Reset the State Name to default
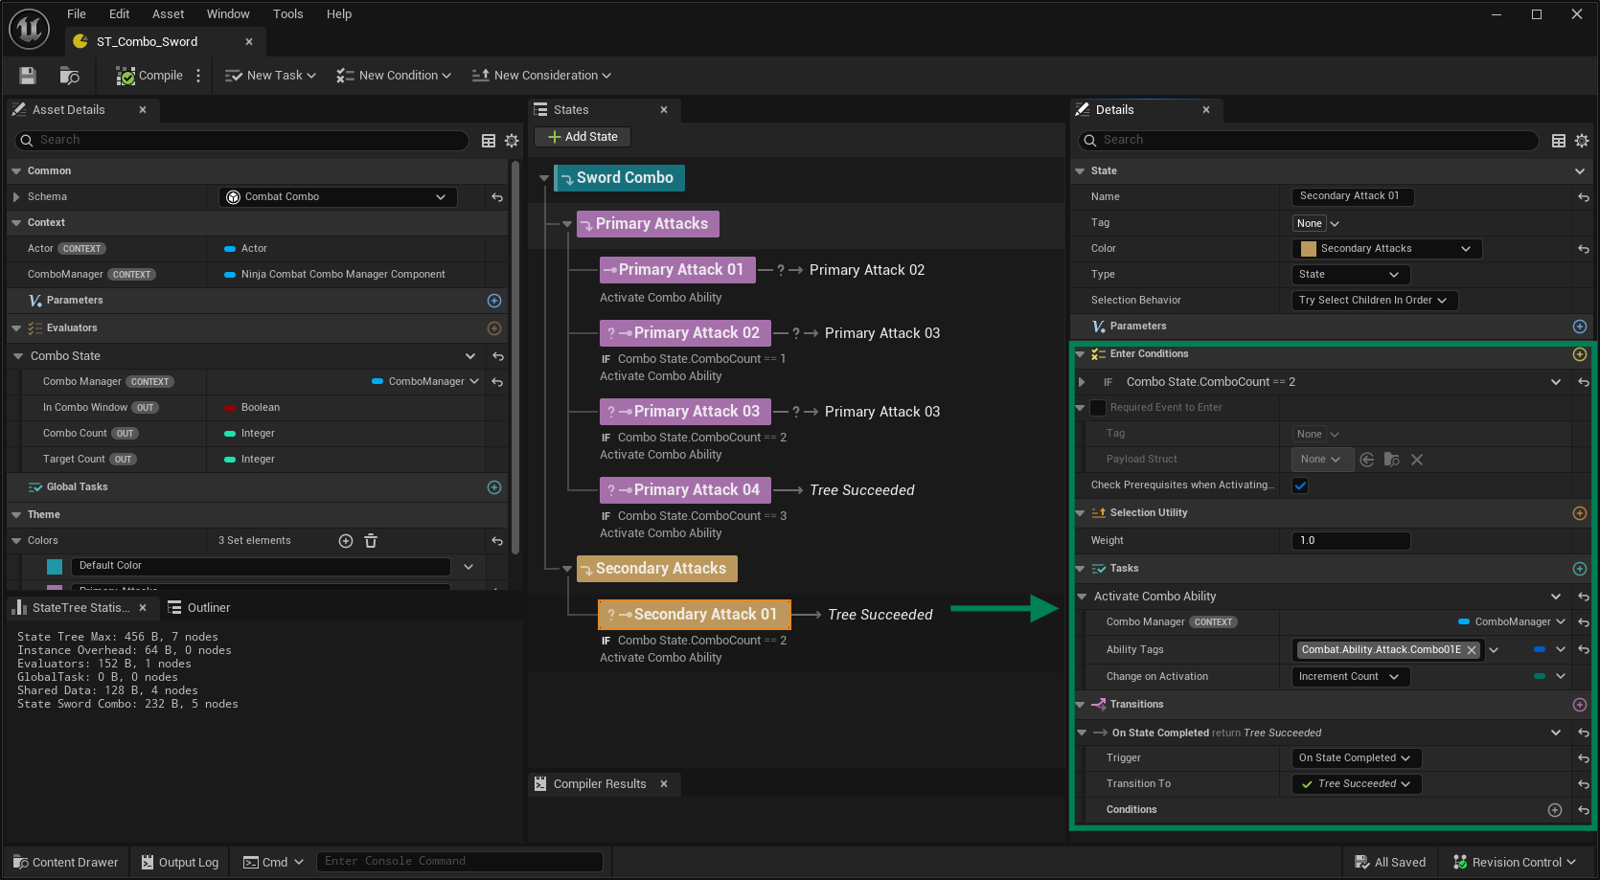The image size is (1600, 880). tap(1583, 197)
